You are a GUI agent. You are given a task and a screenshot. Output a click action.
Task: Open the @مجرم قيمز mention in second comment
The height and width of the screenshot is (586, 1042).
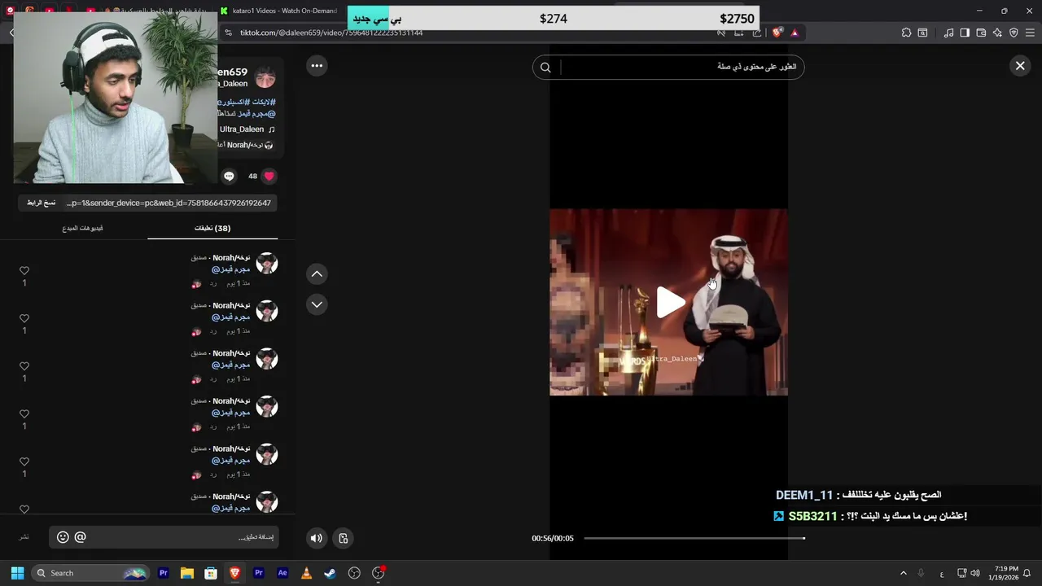(231, 317)
